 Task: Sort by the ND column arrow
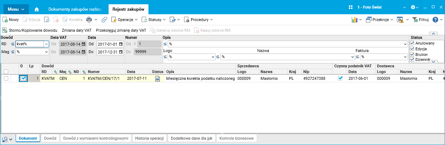click(83, 72)
